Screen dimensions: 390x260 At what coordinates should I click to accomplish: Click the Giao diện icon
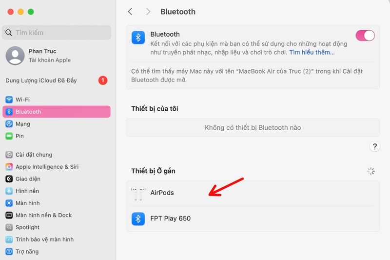pos(9,179)
